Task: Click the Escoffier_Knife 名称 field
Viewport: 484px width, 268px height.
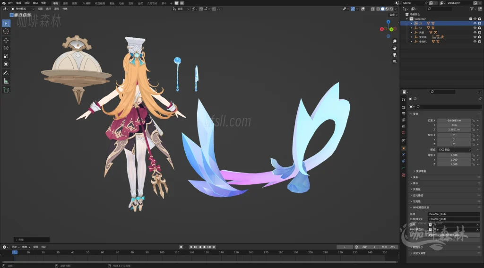Action: (454, 214)
